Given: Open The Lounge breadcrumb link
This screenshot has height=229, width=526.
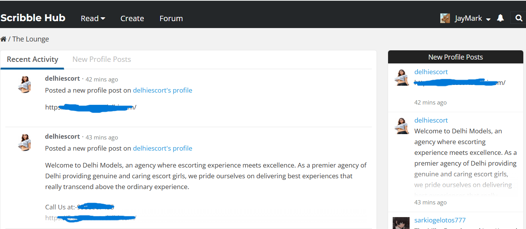Looking at the screenshot, I should 31,39.
